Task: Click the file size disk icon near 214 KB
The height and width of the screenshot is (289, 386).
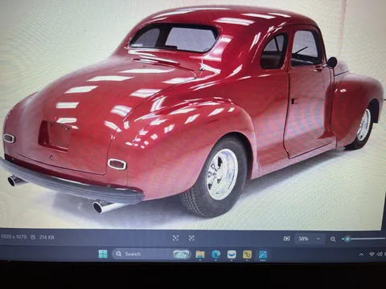Action: tap(33, 237)
